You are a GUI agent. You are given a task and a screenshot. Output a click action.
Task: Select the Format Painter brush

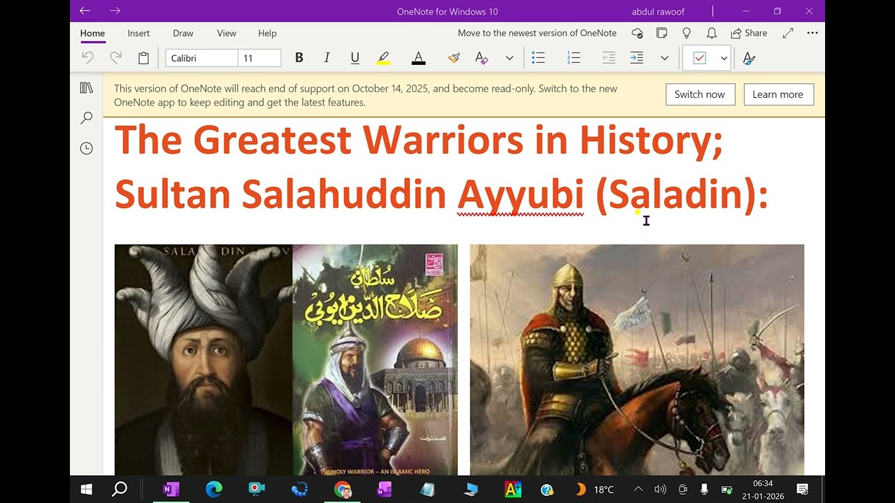pyautogui.click(x=454, y=58)
